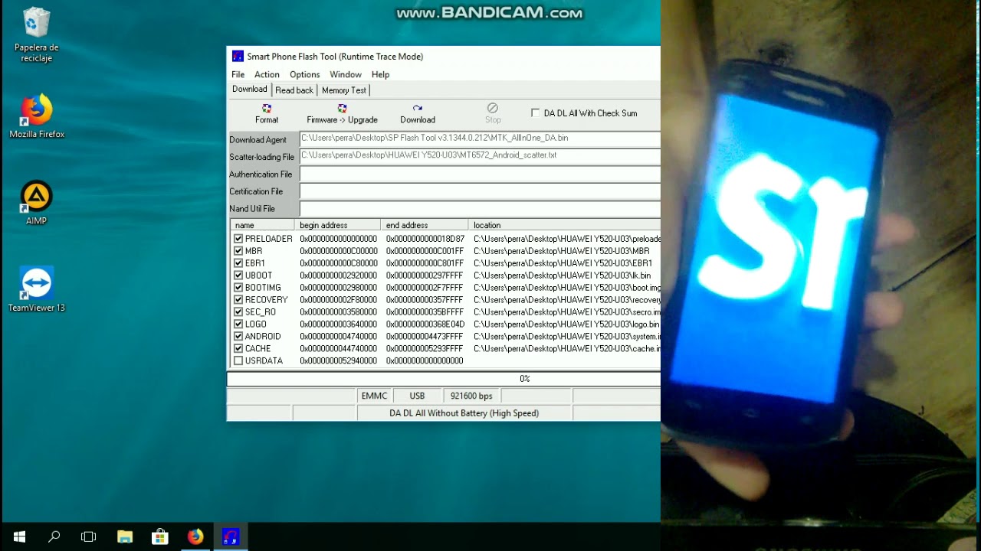This screenshot has width=981, height=551.
Task: Open the Action menu
Action: coord(267,74)
